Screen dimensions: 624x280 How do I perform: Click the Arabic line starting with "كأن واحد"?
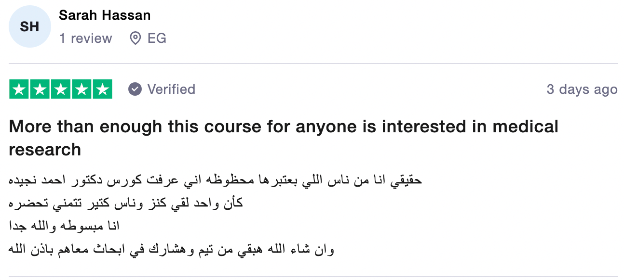pyautogui.click(x=126, y=203)
